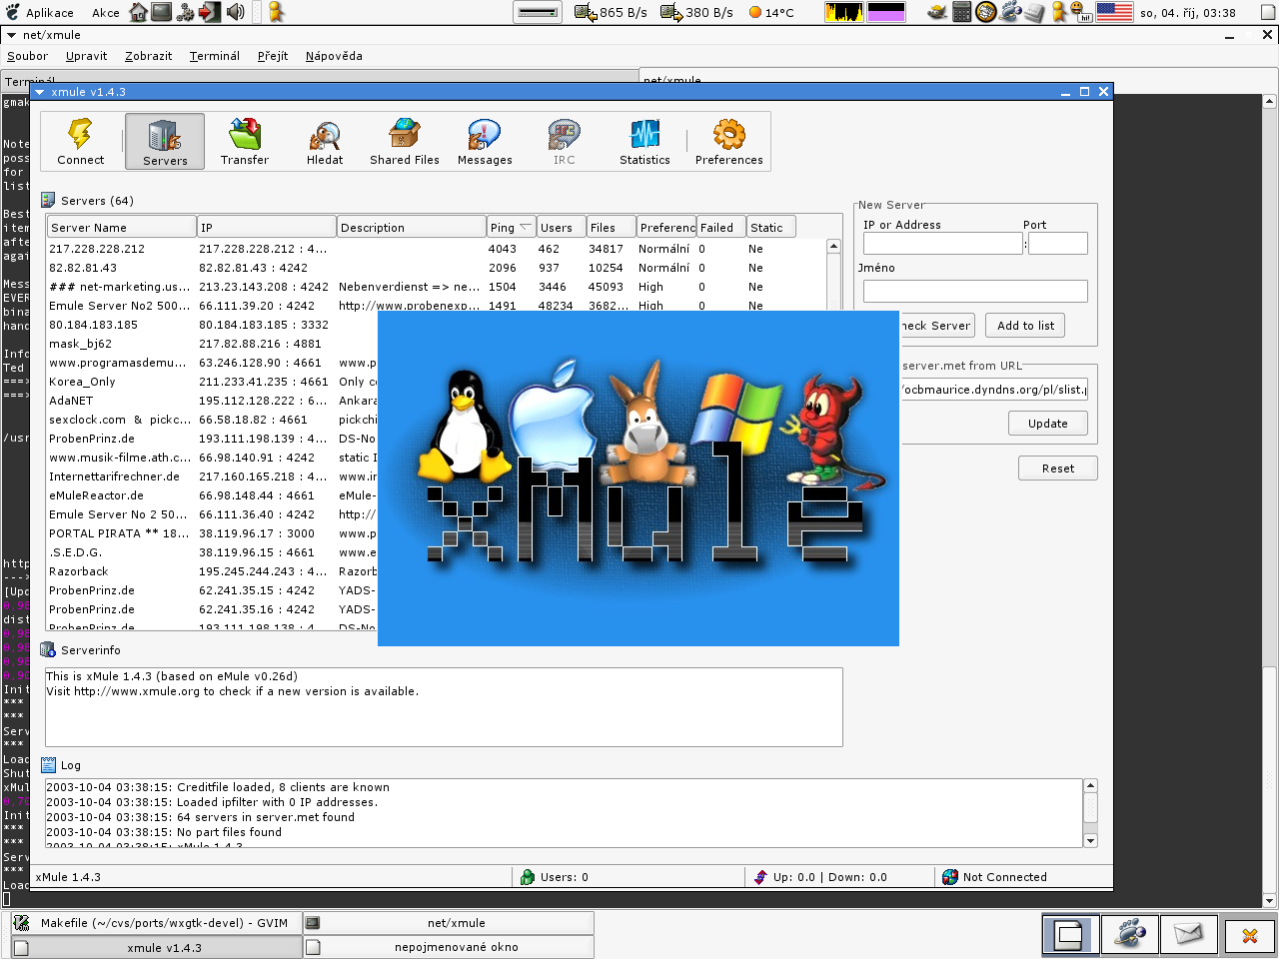Open the Servers toolbar view
Viewport: 1279px width, 959px height.
(x=165, y=141)
